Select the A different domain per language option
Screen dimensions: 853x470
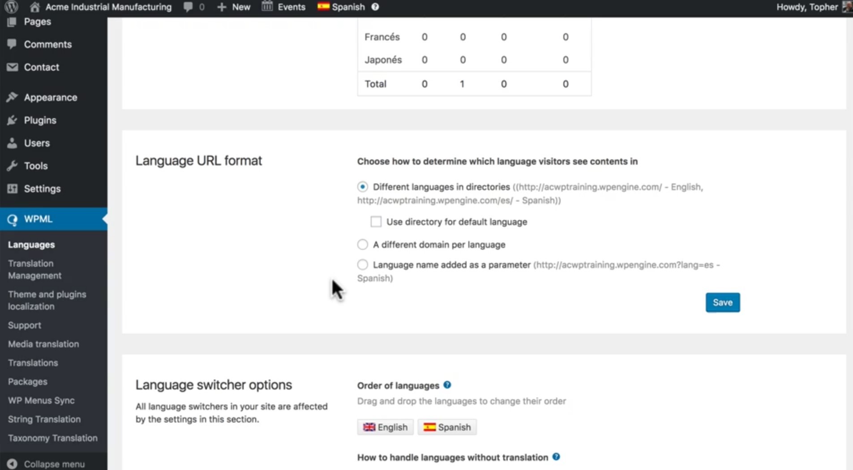[362, 244]
